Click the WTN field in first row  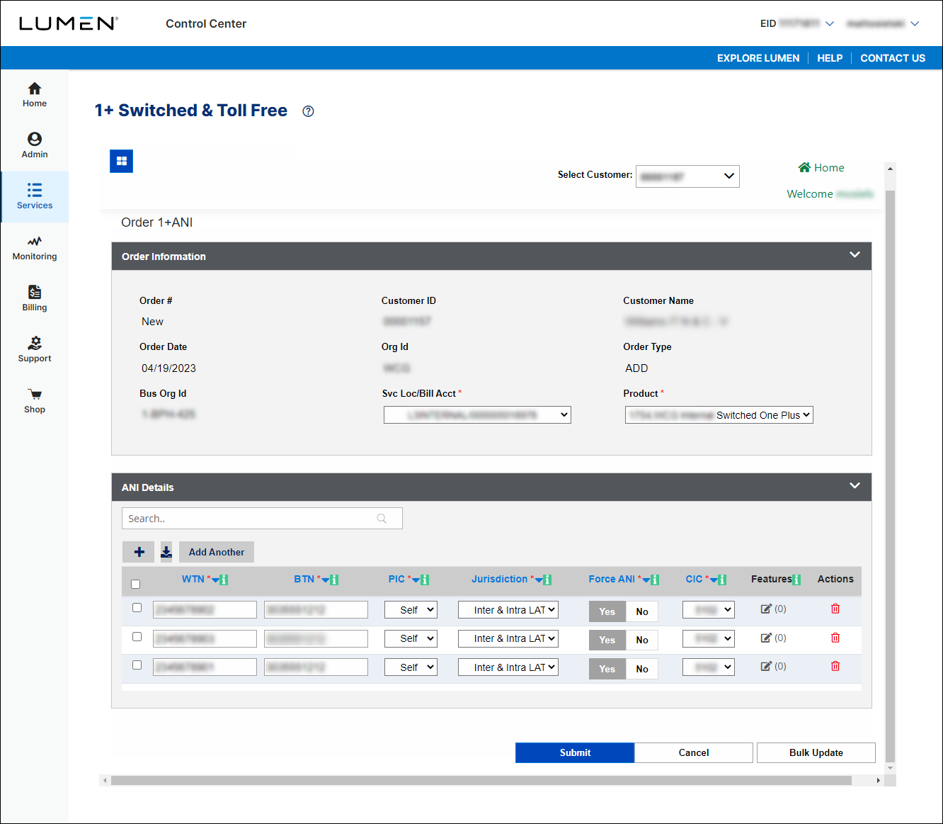(x=205, y=609)
